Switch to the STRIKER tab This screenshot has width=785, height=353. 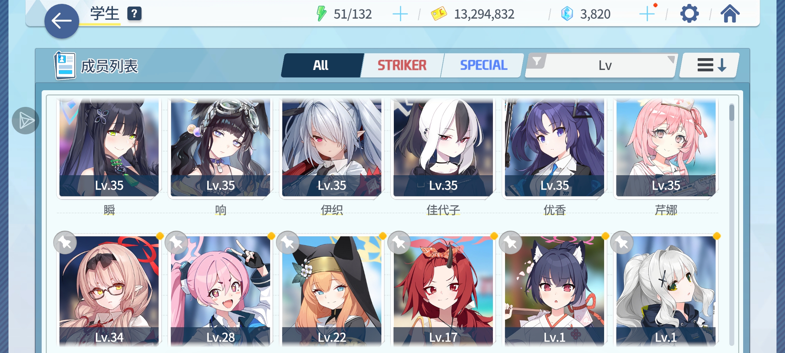tap(402, 65)
